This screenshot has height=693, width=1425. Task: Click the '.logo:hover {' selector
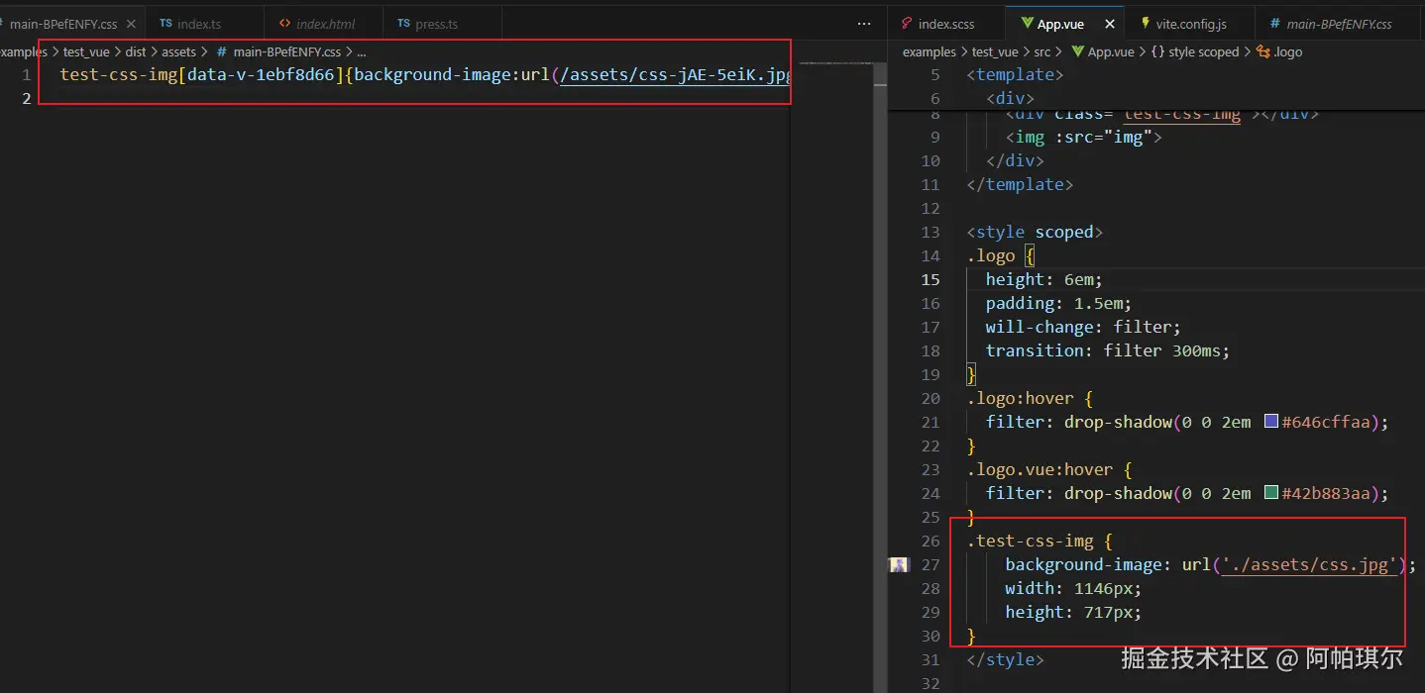pyautogui.click(x=1030, y=398)
